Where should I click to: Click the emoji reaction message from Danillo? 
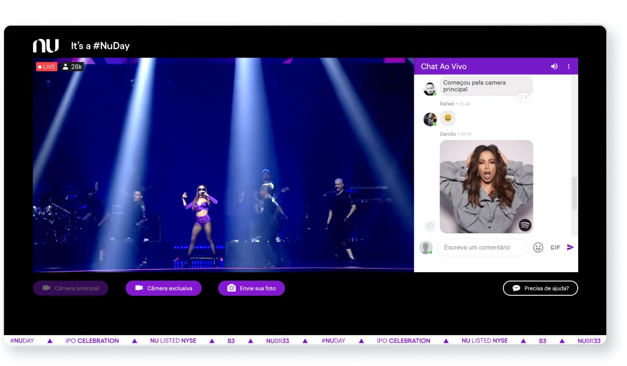point(448,118)
